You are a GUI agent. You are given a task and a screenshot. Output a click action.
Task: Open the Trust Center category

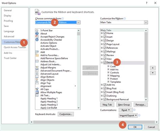click(10, 58)
